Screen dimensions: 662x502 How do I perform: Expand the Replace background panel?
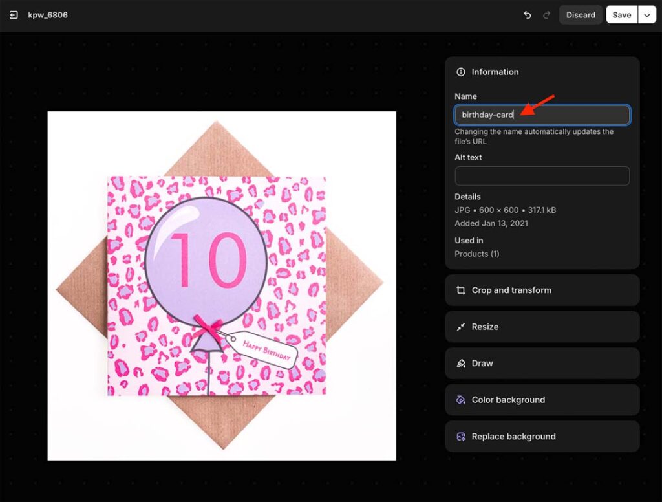tap(542, 437)
